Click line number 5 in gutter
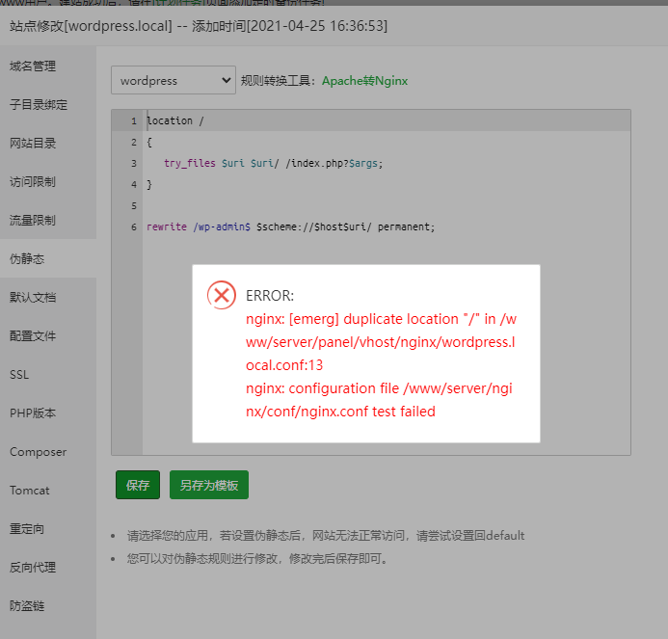This screenshot has height=639, width=668. coord(134,205)
